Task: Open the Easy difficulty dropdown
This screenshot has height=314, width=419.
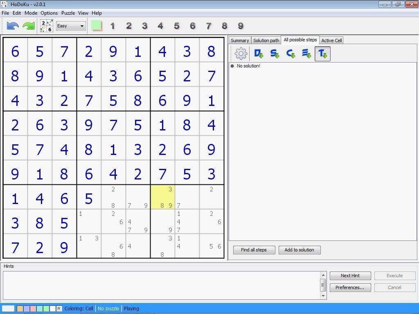Action: [71, 26]
